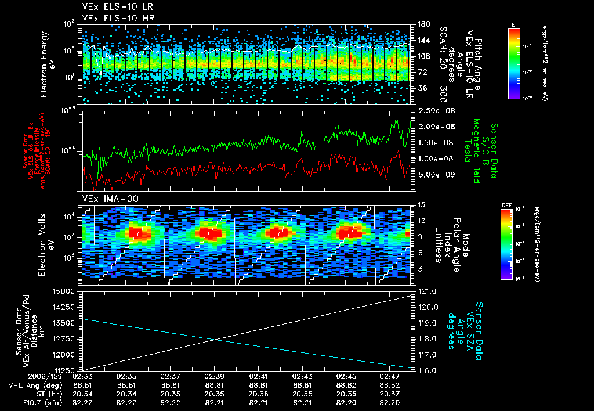Click the 12750 altitude tick label
This screenshot has height=411, width=594.
63,339
